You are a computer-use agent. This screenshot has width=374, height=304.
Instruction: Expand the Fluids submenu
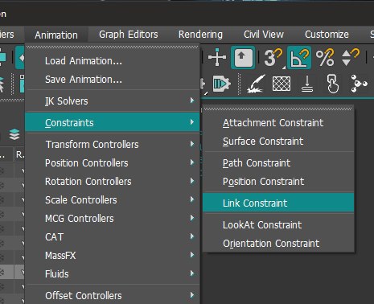point(113,274)
